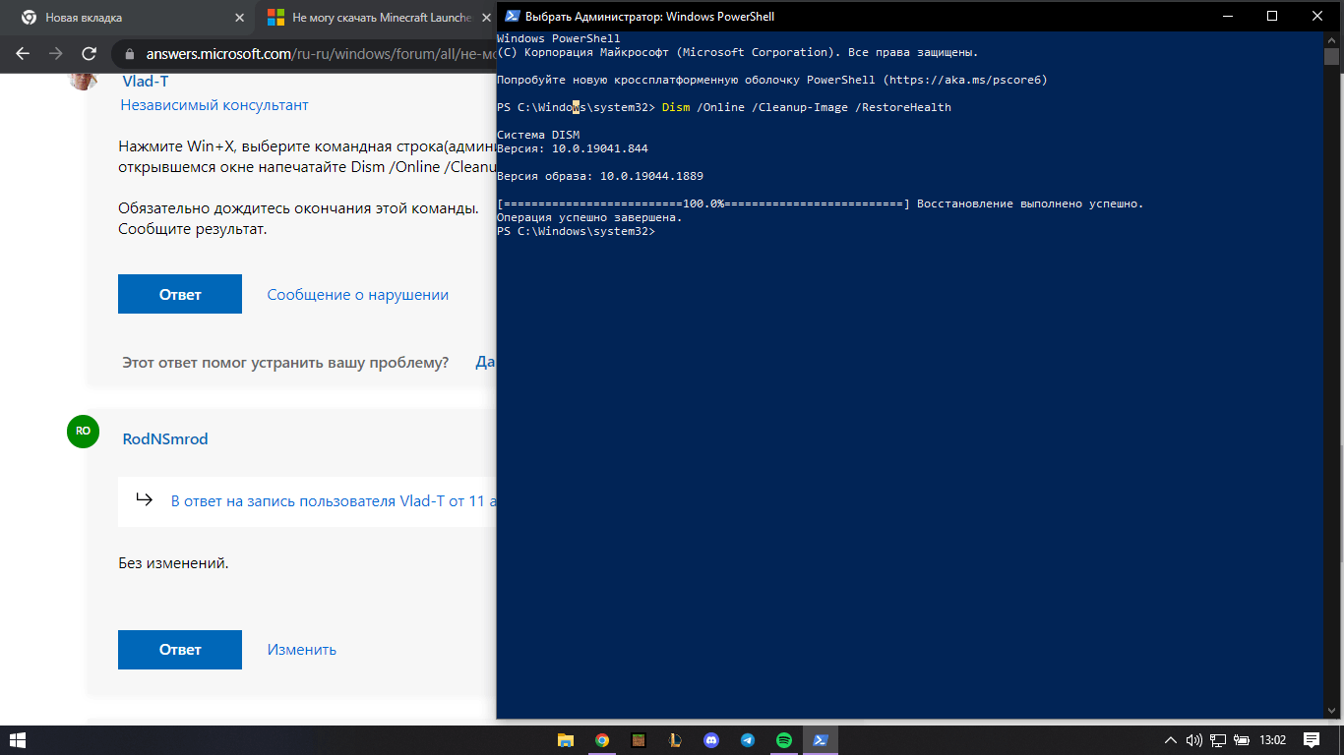Minimize the PowerShell window
The height and width of the screenshot is (755, 1344).
pos(1229,16)
